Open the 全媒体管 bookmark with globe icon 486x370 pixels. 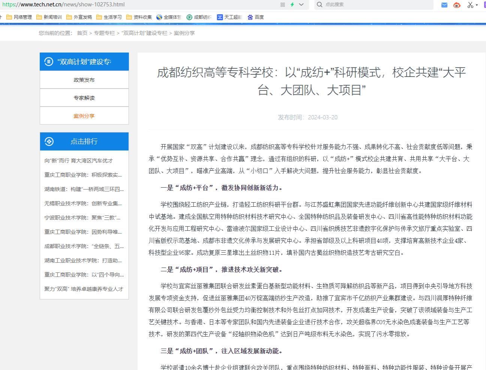pyautogui.click(x=169, y=17)
